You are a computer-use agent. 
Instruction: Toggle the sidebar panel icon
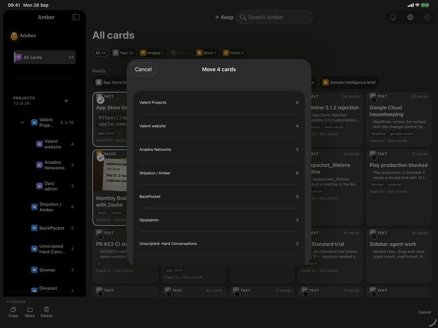click(x=76, y=17)
